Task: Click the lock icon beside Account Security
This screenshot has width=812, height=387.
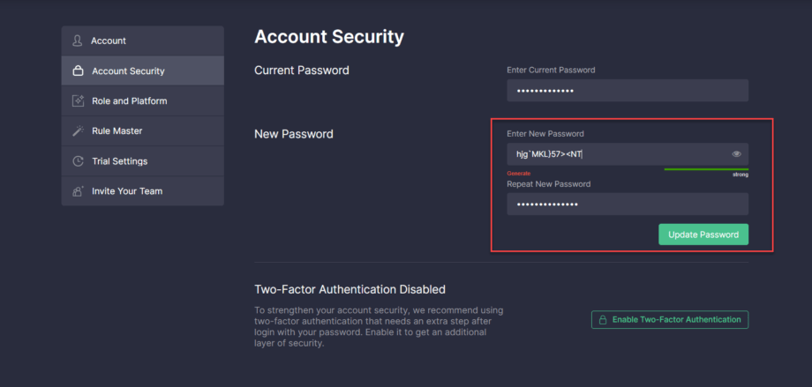Action: point(78,71)
